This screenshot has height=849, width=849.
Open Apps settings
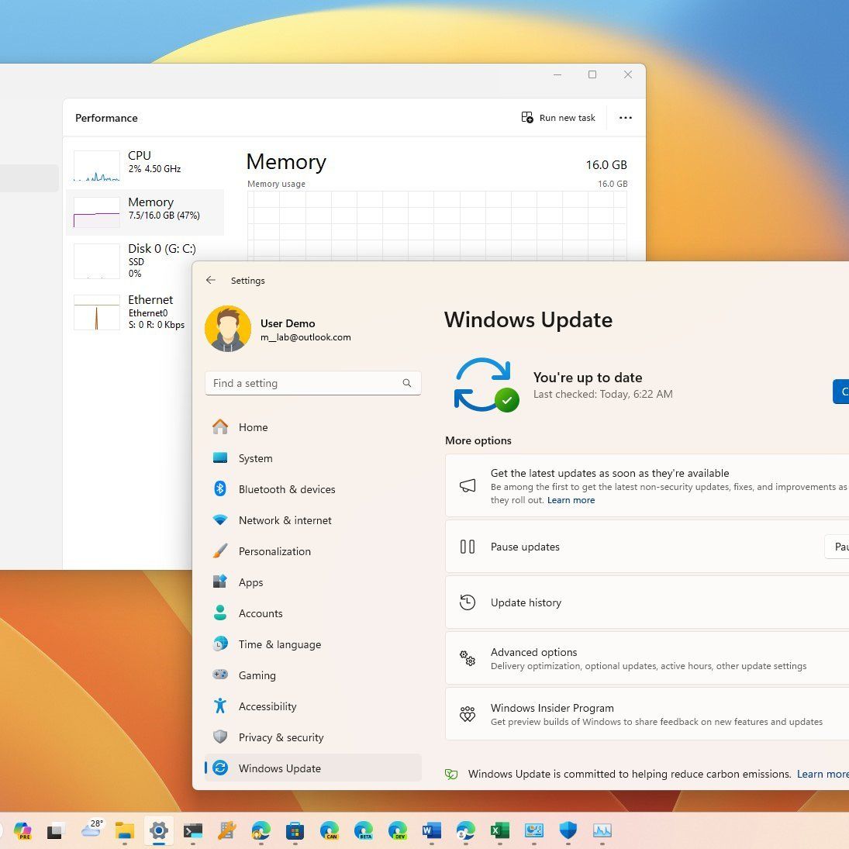click(x=313, y=582)
